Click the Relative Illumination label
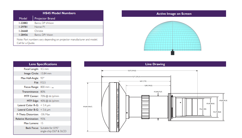The width and height of the screenshot is (242, 138). pos(27,119)
